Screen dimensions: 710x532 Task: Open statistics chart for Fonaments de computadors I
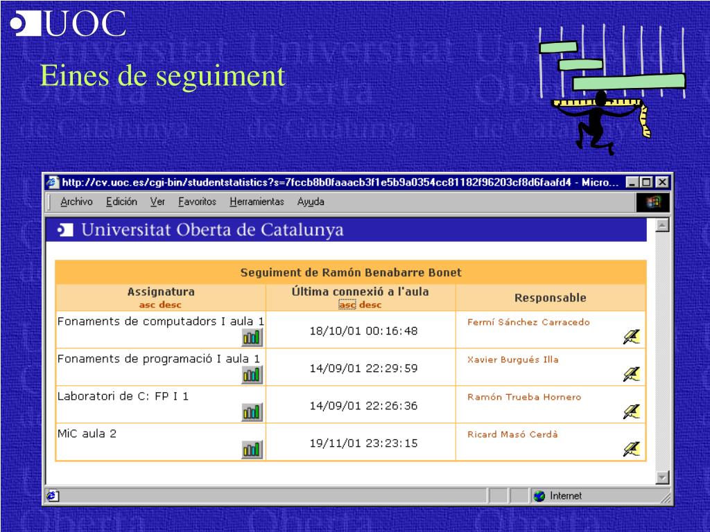[252, 337]
